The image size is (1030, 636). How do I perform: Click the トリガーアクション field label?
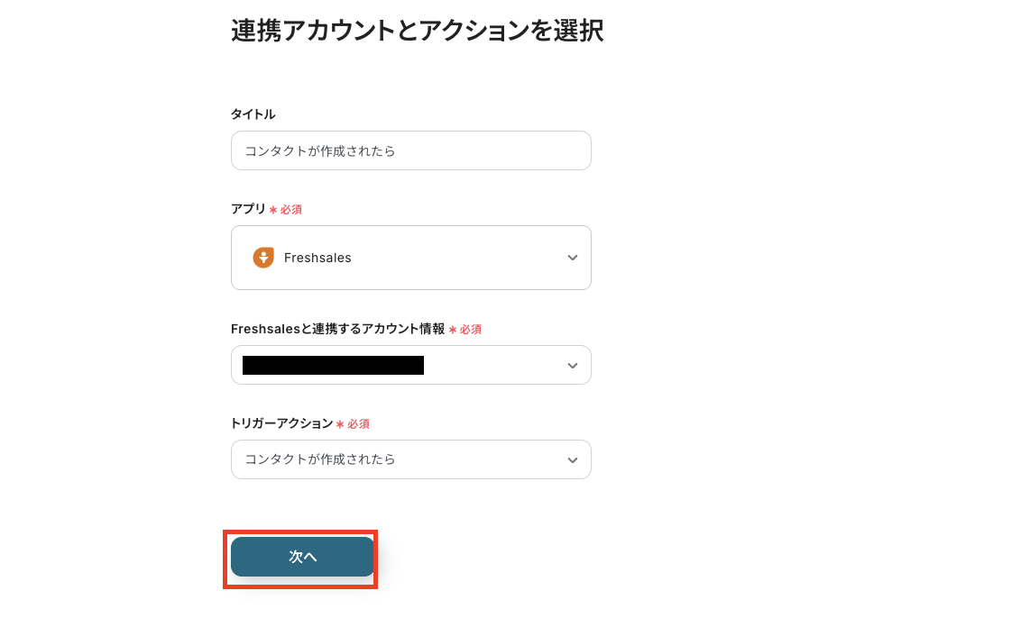[281, 423]
